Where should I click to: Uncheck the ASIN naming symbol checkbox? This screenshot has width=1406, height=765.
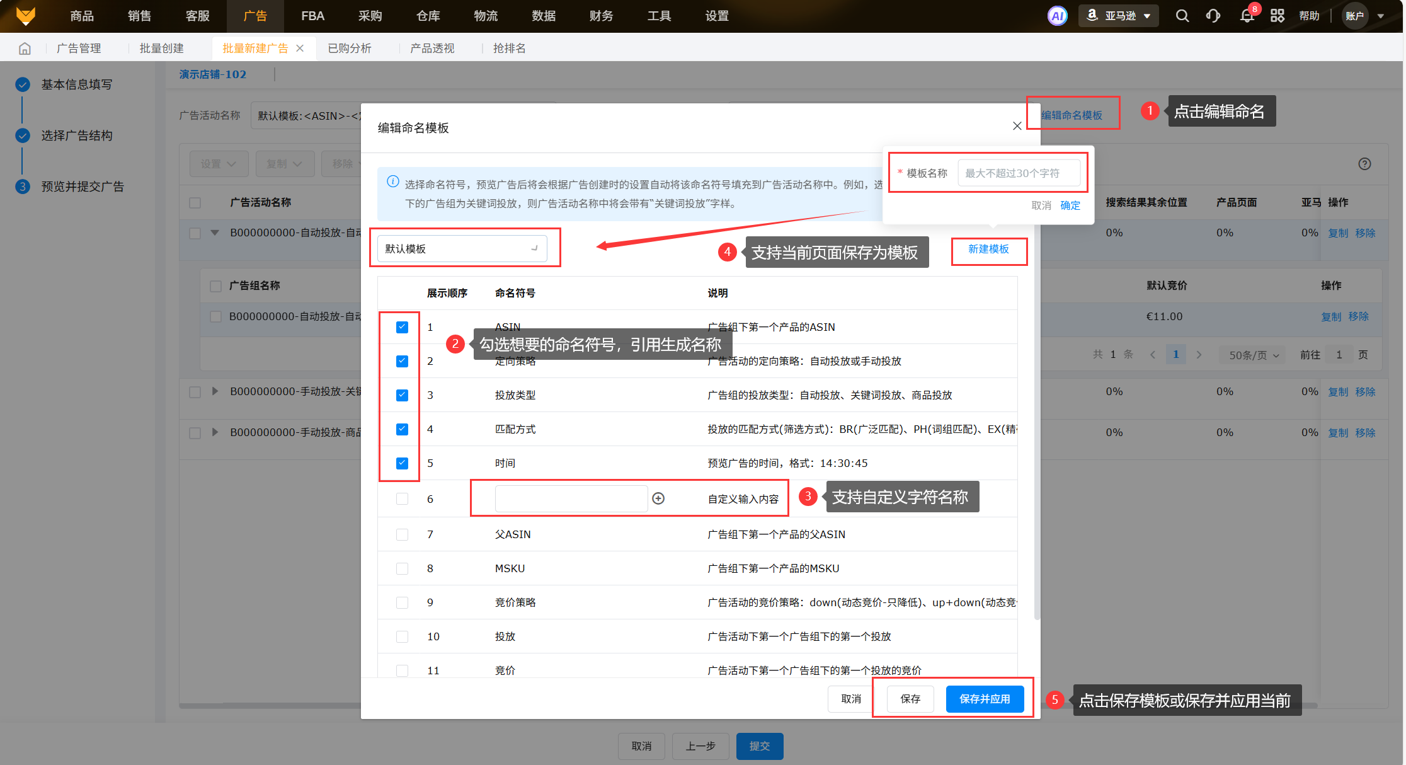pyautogui.click(x=402, y=327)
